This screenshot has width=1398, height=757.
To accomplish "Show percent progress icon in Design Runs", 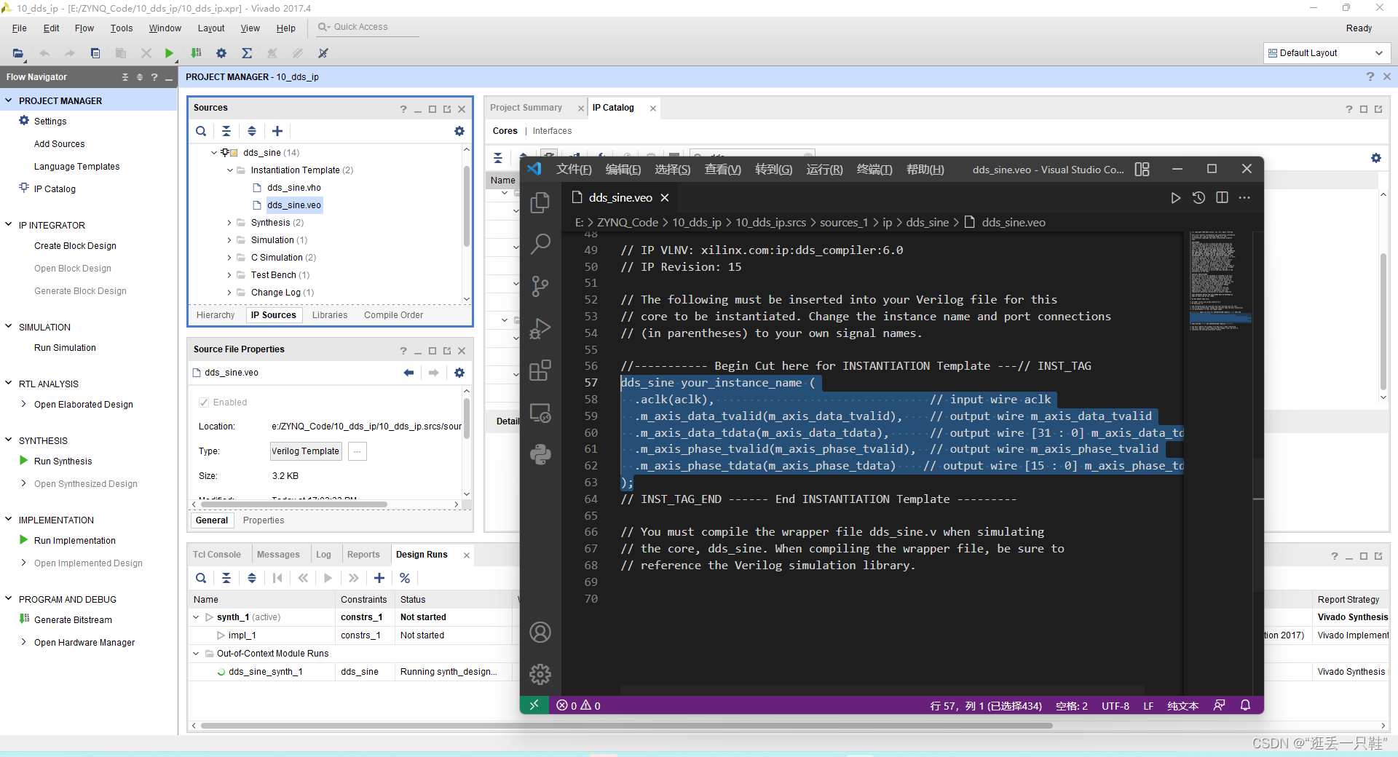I will coord(405,578).
